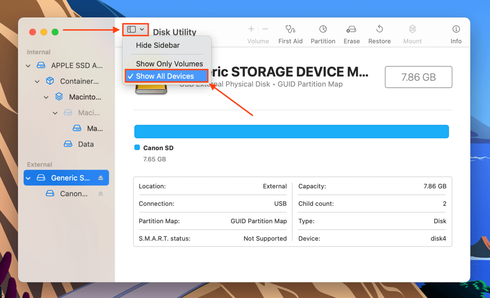Screen dimensions: 490x298
Task: Click the remove volume minus icon
Action: click(x=265, y=29)
